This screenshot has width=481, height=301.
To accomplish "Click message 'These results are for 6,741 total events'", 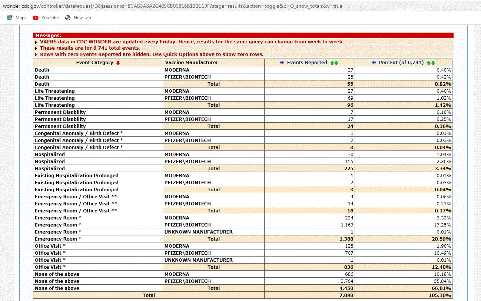I will click(90, 48).
